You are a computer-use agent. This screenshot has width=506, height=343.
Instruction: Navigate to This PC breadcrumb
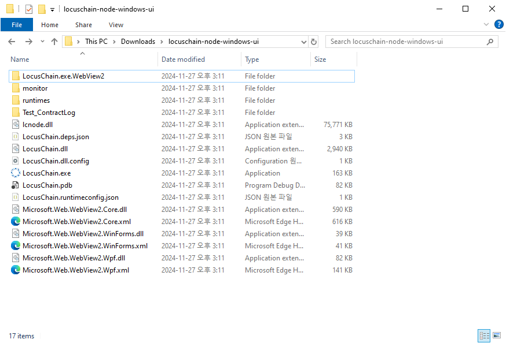(x=96, y=42)
